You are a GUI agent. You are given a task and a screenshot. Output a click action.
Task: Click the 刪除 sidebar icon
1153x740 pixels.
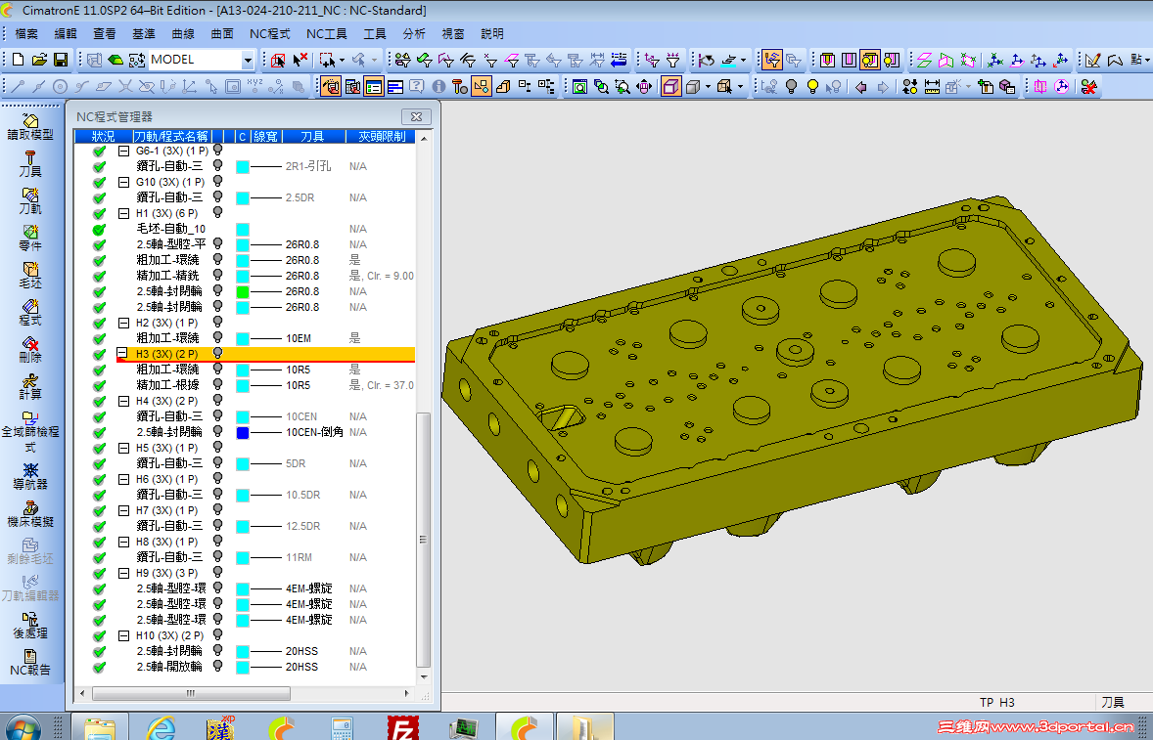click(30, 350)
